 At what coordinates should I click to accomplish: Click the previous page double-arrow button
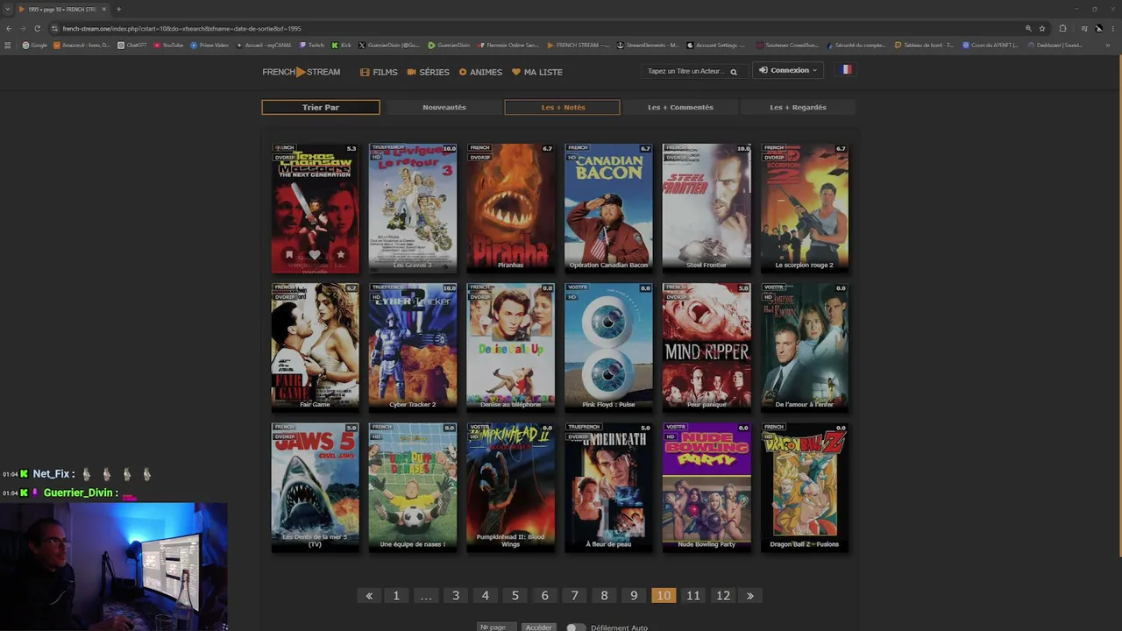tap(369, 595)
